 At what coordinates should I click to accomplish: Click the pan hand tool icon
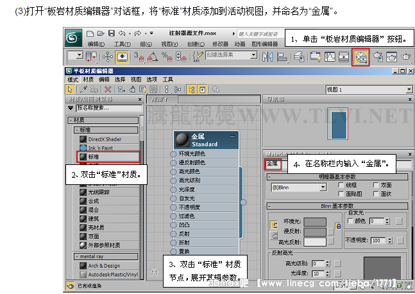coord(409,285)
